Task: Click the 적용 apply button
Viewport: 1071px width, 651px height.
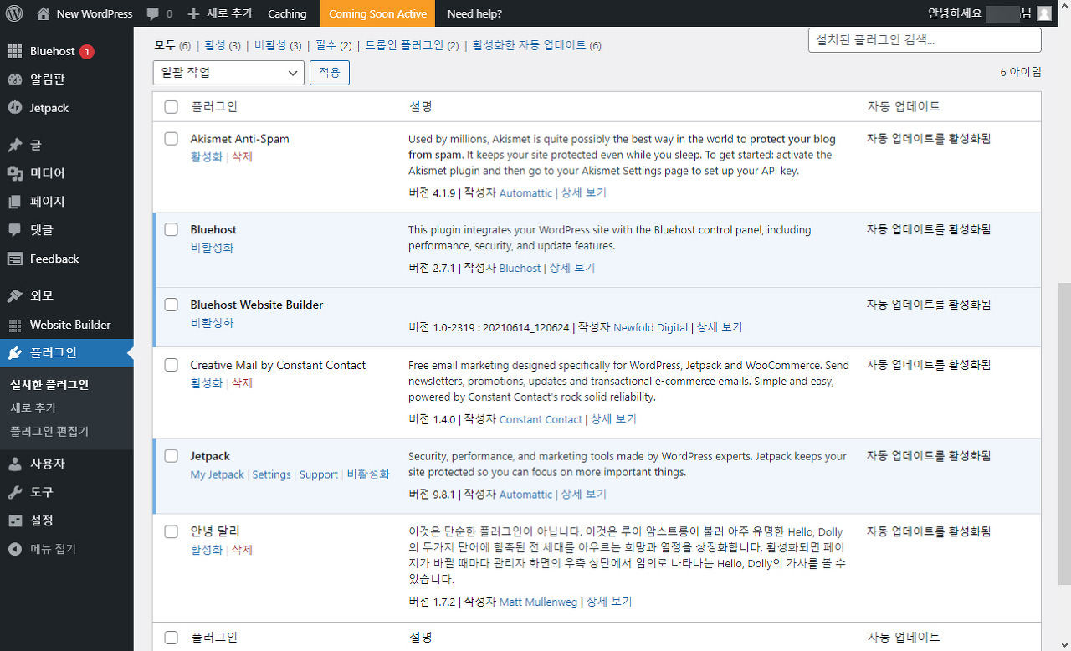Action: (x=330, y=73)
